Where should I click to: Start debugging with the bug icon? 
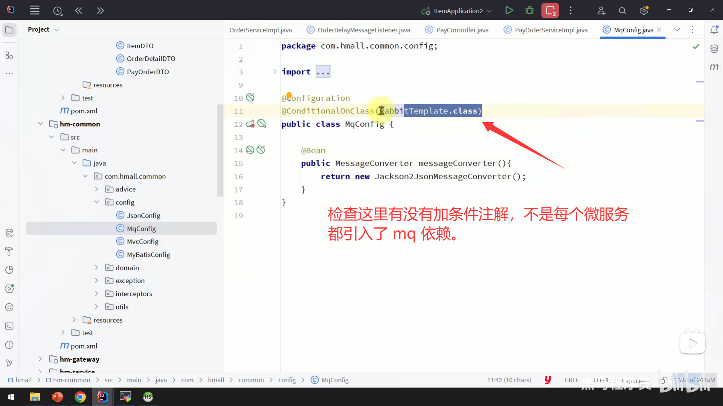(x=529, y=11)
